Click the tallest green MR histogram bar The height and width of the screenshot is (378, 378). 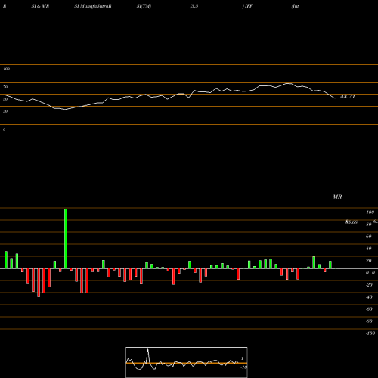(x=66, y=238)
